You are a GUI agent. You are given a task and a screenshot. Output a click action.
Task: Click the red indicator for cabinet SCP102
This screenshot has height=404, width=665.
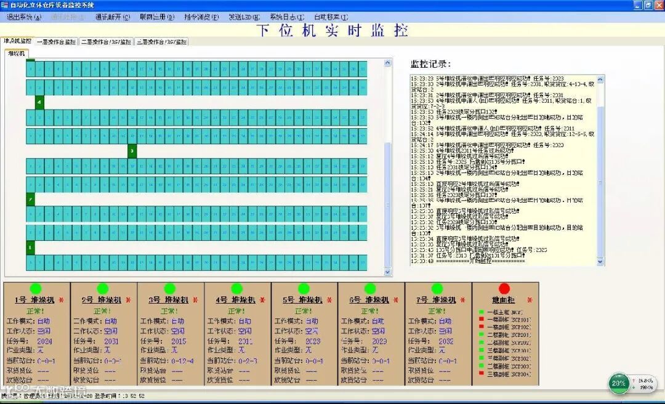click(482, 327)
